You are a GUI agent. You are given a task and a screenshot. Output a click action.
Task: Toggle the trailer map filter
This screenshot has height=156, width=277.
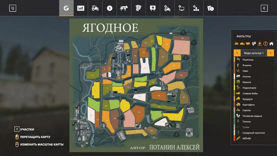click(248, 44)
